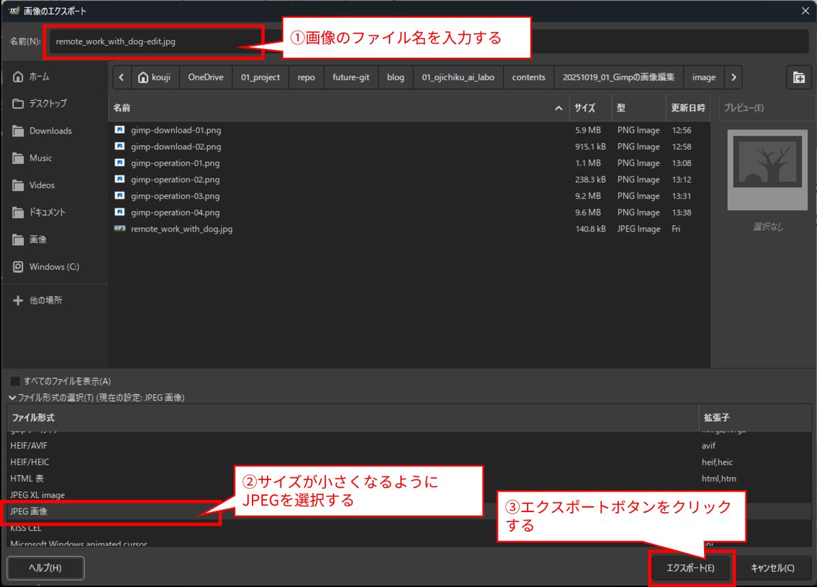
Task: Go to the OneDrive path segment
Action: coord(206,78)
